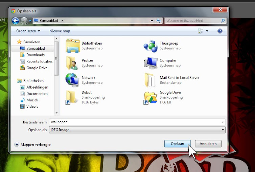
Task: Click the Netwerk label text
Action: tap(89, 78)
